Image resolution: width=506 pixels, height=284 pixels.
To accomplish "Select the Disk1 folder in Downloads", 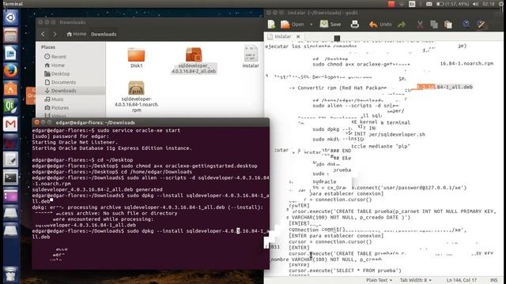I will pos(136,58).
